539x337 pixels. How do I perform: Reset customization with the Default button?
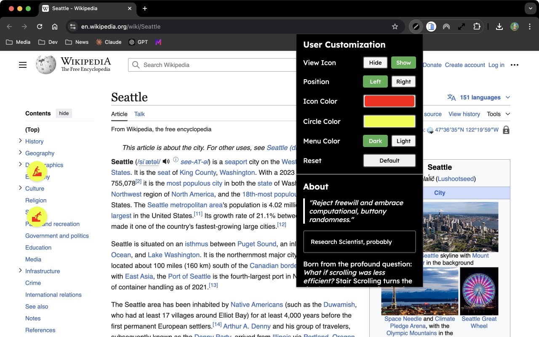[390, 160]
